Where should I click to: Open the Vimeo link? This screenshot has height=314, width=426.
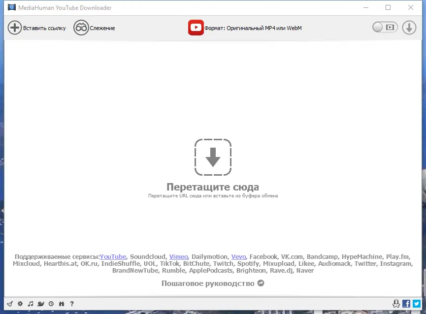tap(179, 256)
